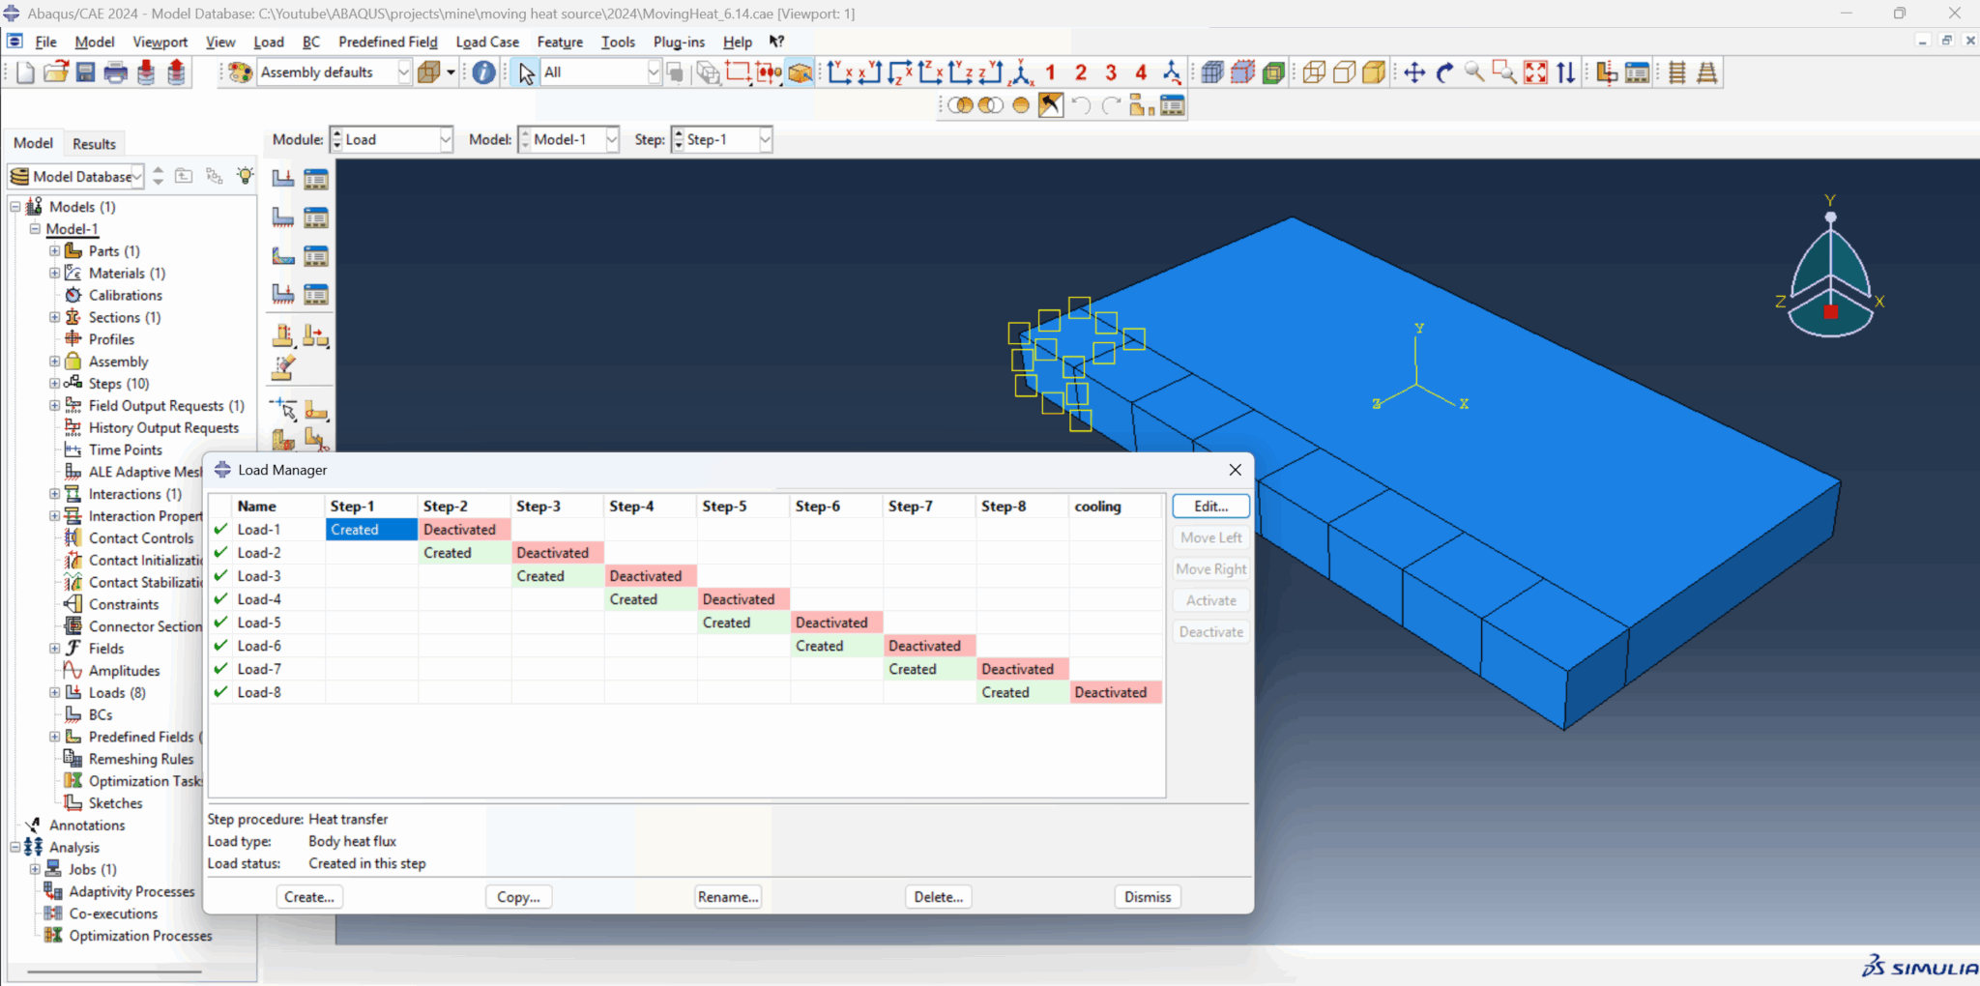Viewport: 1980px width, 986px height.
Task: Click the Rotate View tool
Action: coord(1444,72)
